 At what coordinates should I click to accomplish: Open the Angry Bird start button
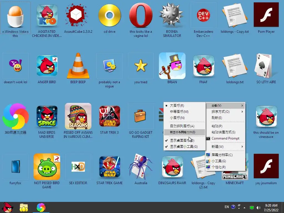7,207
